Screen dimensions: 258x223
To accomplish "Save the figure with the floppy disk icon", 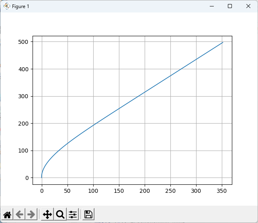I will point(88,214).
